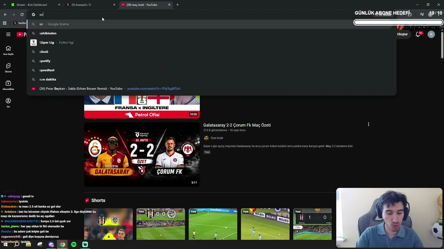Open Abonelikler in the left sidebar
The image size is (444, 249).
8,85
